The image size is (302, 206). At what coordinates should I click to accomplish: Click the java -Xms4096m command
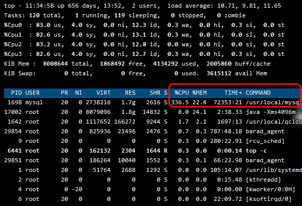271,112
